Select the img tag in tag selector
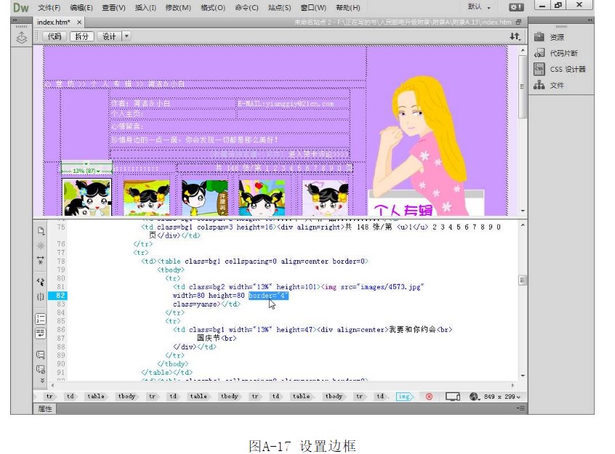Viewport: 615px width, 454px height. 404,397
